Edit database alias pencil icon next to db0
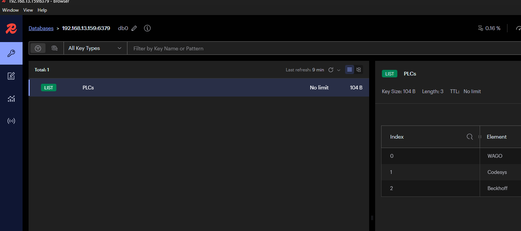This screenshot has width=521, height=231. [134, 28]
